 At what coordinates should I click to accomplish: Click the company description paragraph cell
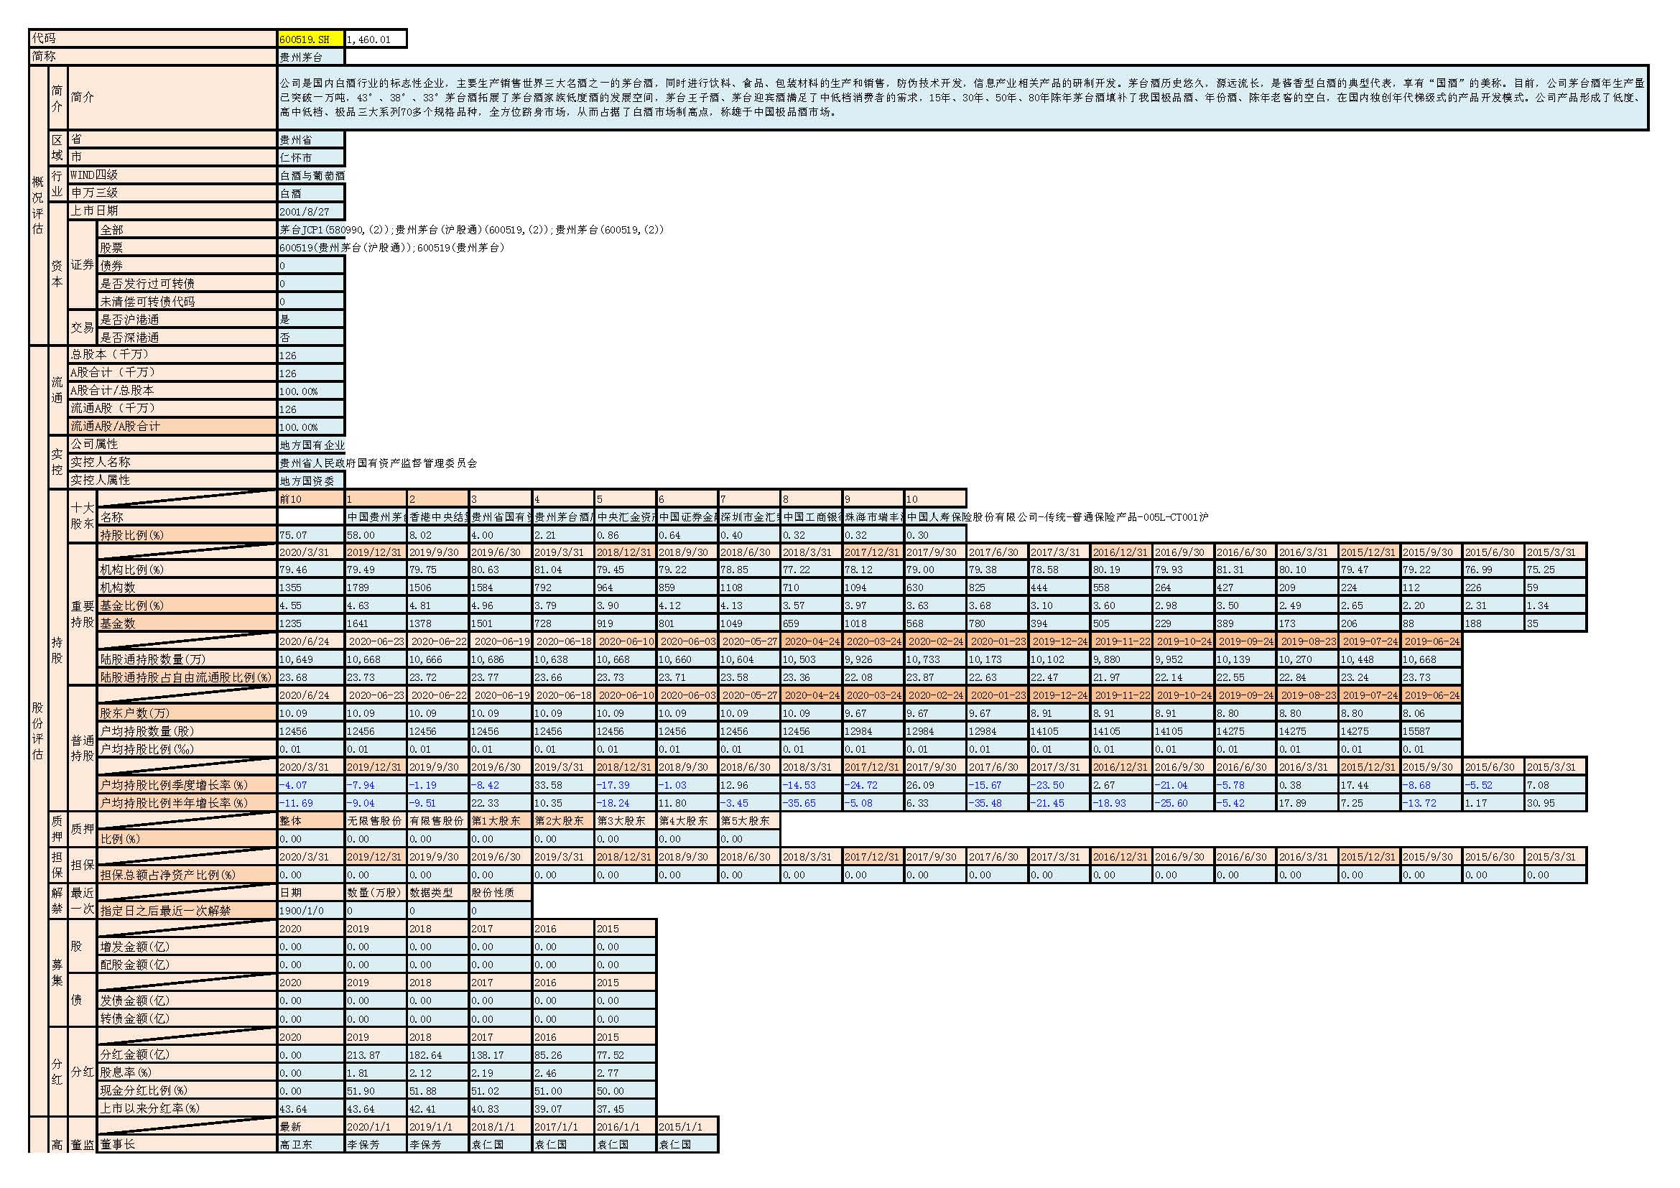tap(962, 98)
